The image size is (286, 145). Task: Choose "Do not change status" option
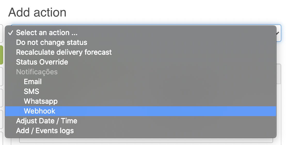[x=52, y=43]
